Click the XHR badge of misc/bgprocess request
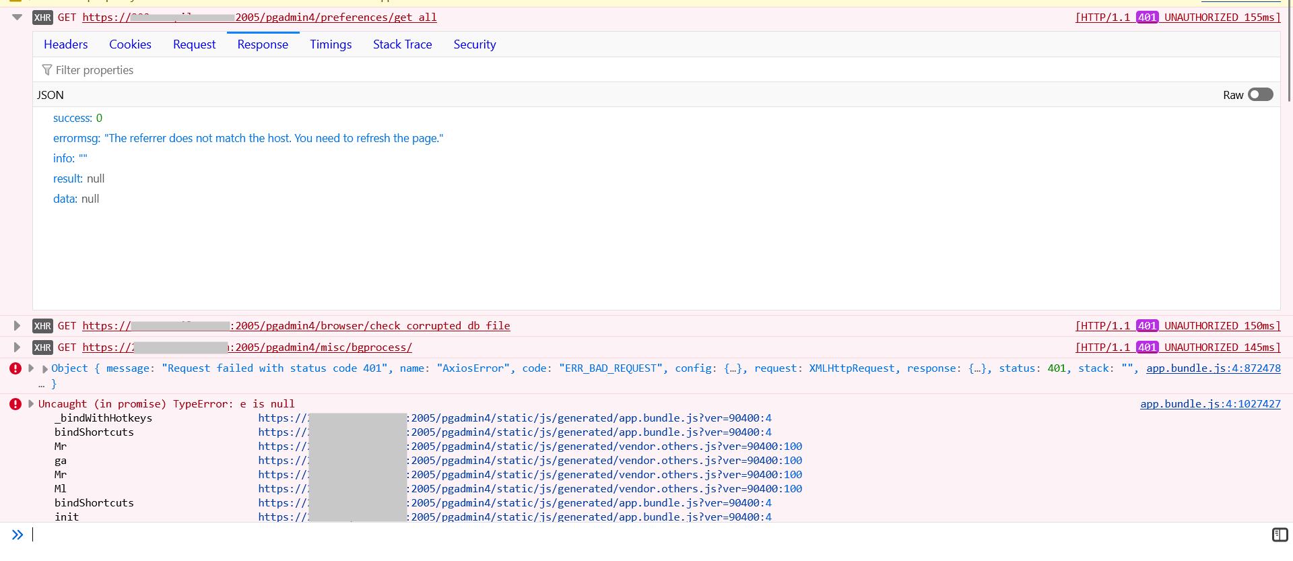Viewport: 1293px width, 561px height. [x=42, y=348]
